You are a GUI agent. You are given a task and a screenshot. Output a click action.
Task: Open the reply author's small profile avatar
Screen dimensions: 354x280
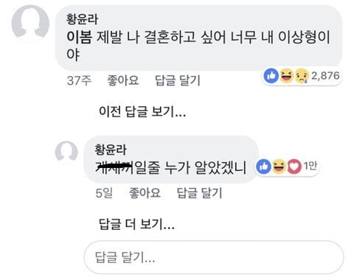click(x=66, y=153)
